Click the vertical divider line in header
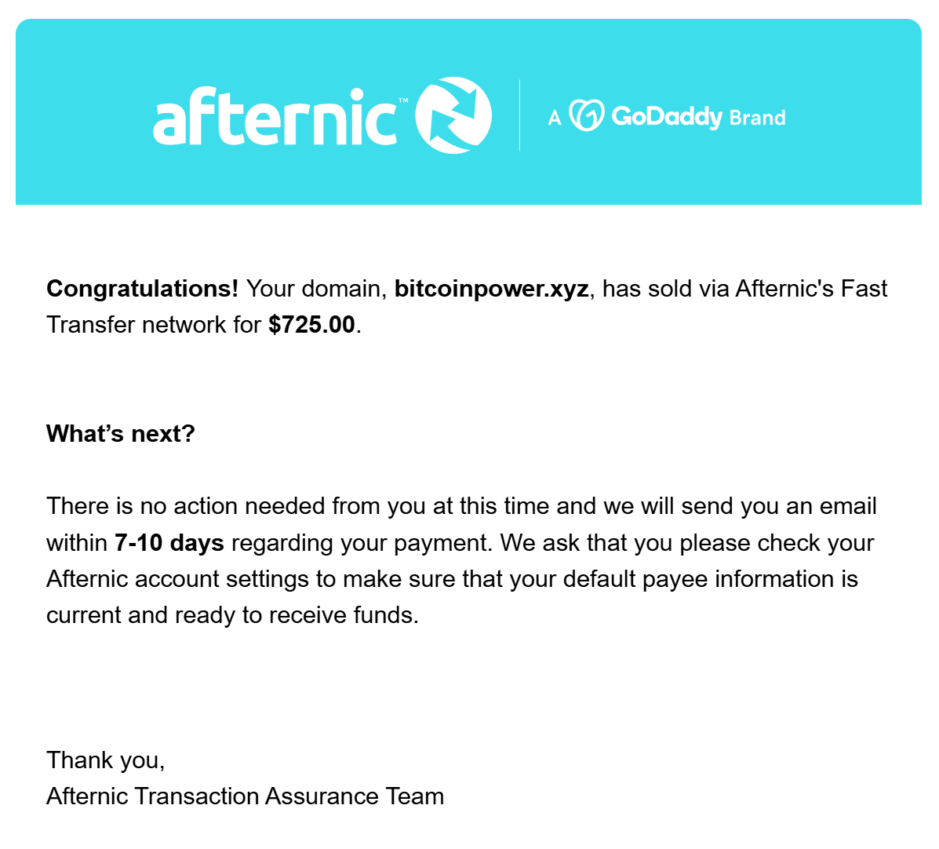The image size is (939, 849). (519, 115)
